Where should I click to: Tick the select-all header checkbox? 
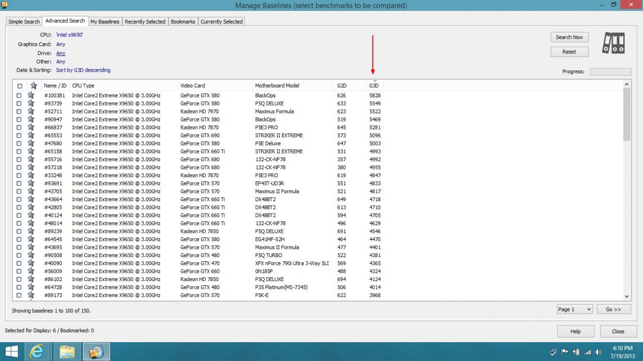20,86
